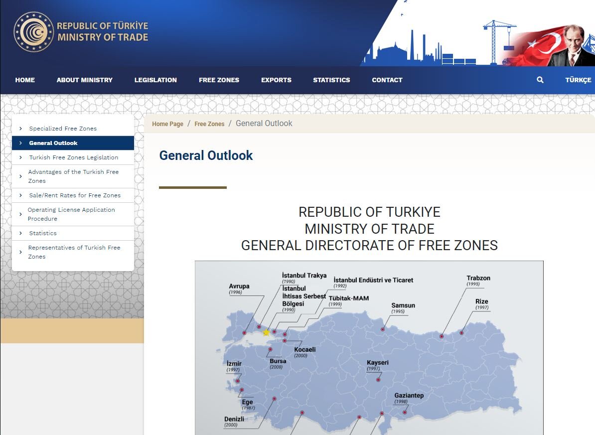Click the Ege (1987) map label
Image resolution: width=595 pixels, height=435 pixels.
248,405
